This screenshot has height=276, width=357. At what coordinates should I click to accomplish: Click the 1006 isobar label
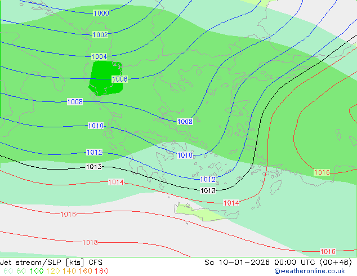(120, 79)
